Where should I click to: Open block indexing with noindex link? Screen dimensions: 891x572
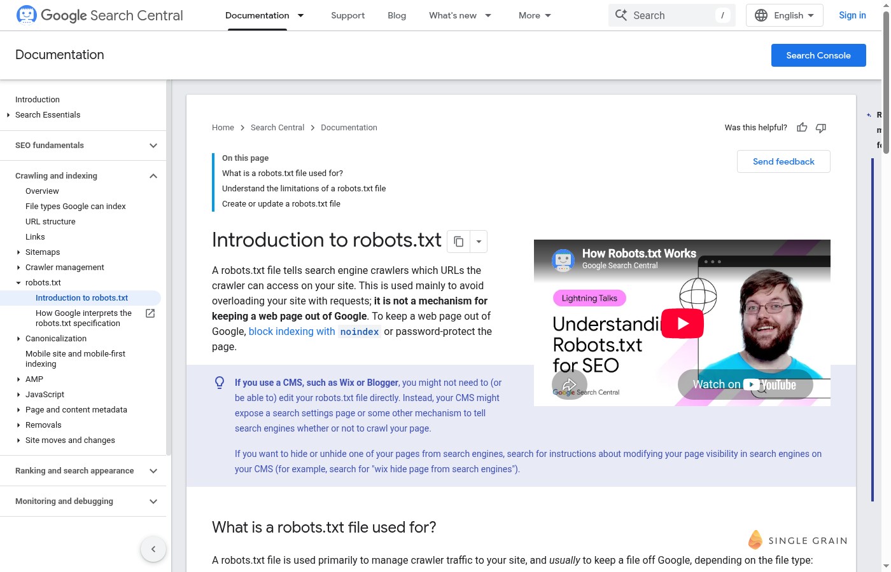point(314,332)
